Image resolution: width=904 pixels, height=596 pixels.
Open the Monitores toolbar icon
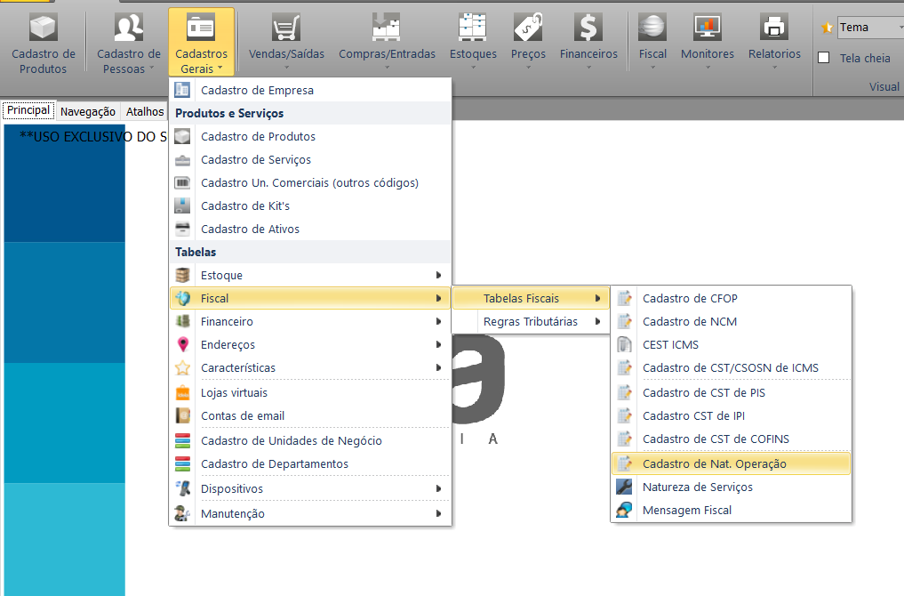click(x=707, y=28)
